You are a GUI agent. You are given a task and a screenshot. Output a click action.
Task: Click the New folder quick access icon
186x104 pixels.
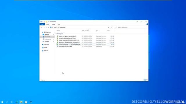click(x=46, y=22)
